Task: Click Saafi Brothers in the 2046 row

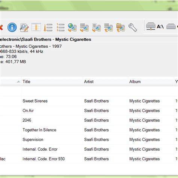Action: (x=97, y=120)
